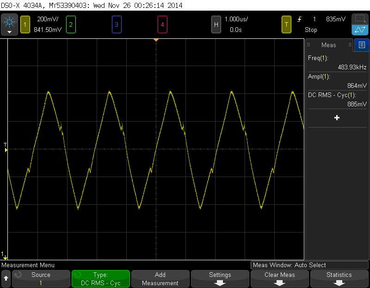Image resolution: width=370 pixels, height=288 pixels.
Task: Open the T trigger setup control
Action: click(x=285, y=24)
